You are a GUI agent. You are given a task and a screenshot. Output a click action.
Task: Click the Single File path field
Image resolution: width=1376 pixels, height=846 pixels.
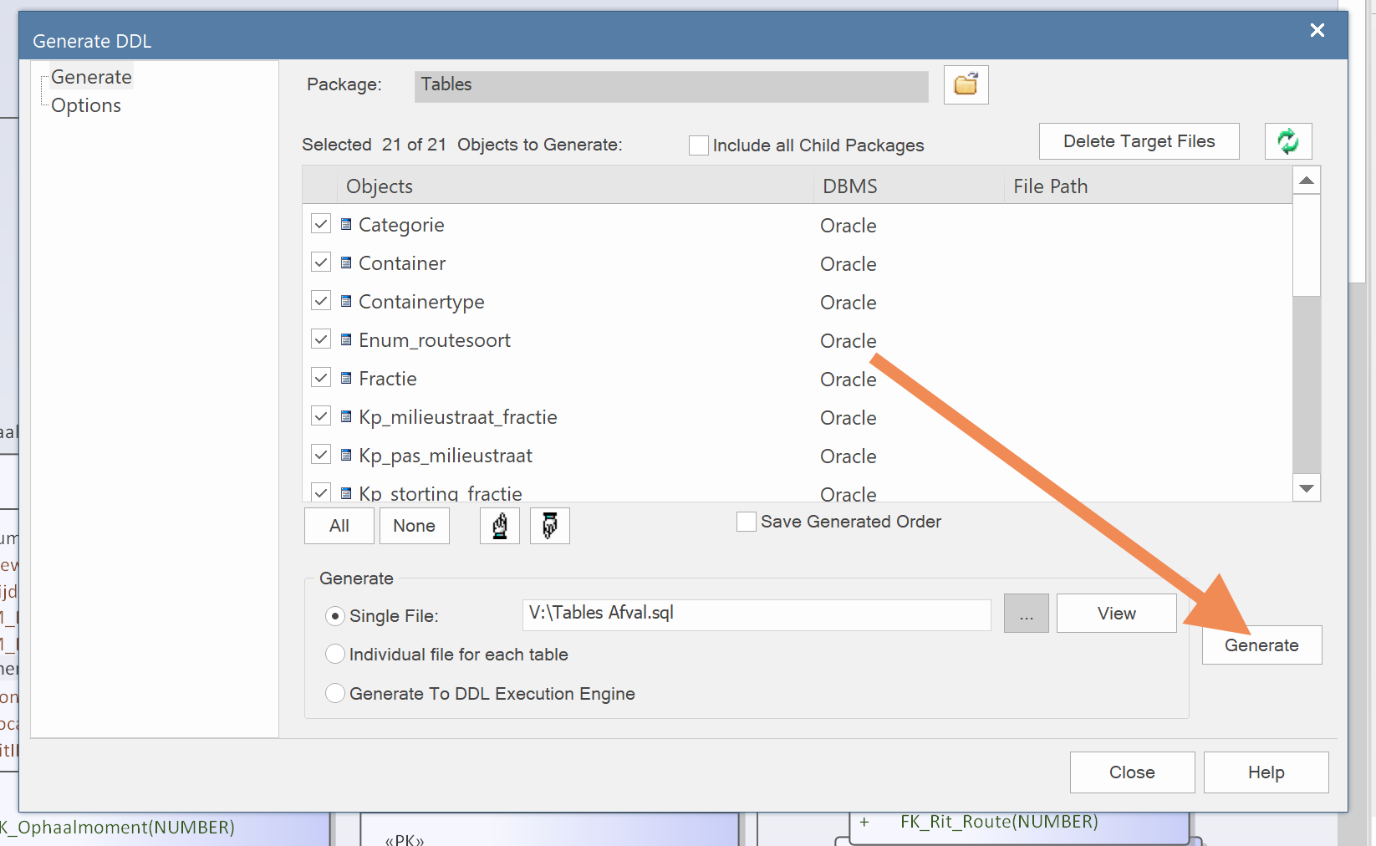click(x=756, y=614)
